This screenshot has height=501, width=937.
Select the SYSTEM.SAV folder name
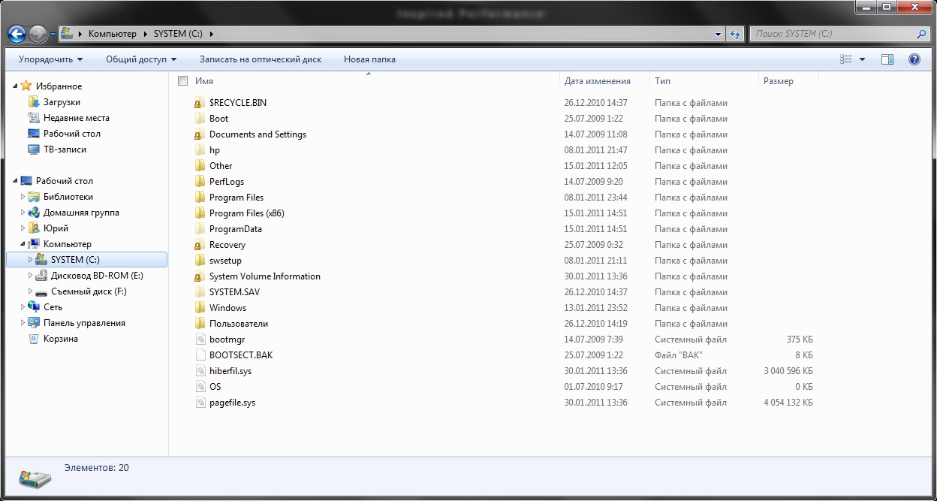coord(234,292)
